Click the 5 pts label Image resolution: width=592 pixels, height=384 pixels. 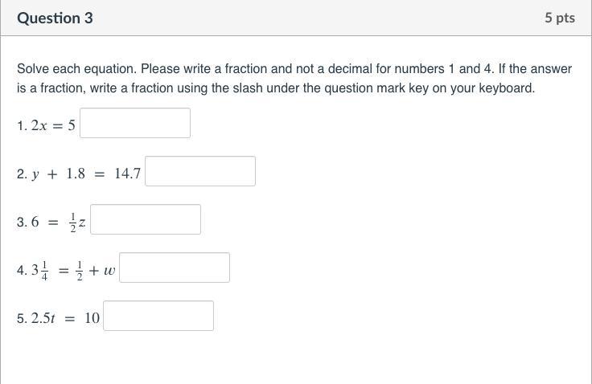[559, 18]
